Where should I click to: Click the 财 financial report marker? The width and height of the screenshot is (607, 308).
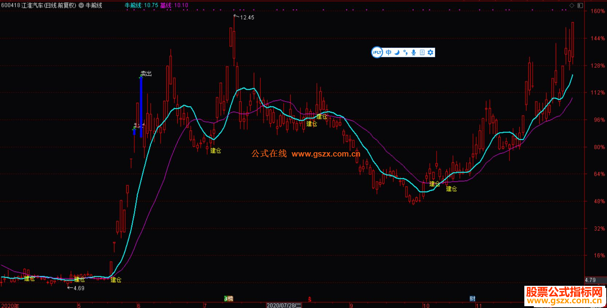click(472, 299)
